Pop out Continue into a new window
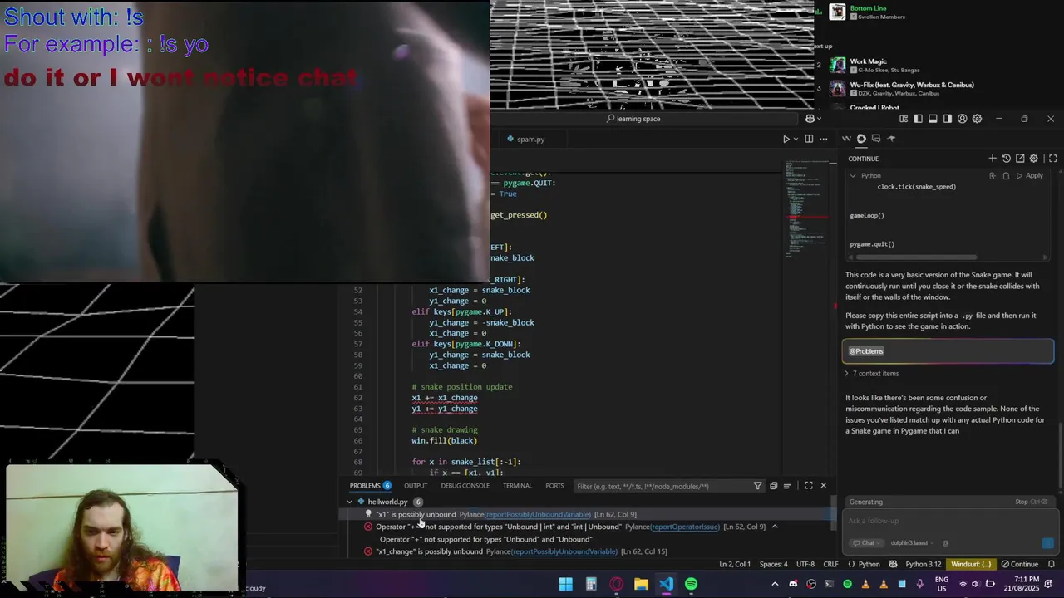 coord(1020,159)
